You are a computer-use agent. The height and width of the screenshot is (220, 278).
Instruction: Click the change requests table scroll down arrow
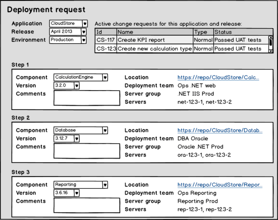tap(270, 51)
